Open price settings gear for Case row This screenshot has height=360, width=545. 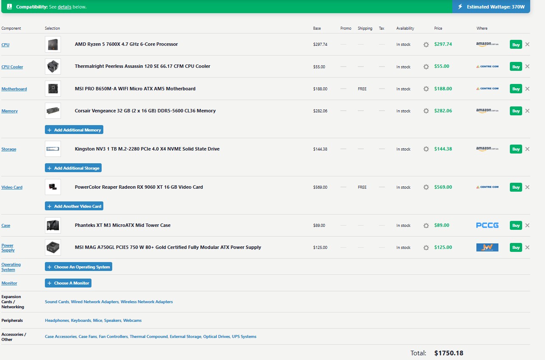coord(426,225)
